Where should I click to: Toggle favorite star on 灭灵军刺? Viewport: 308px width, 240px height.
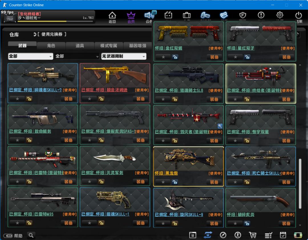click(90, 182)
